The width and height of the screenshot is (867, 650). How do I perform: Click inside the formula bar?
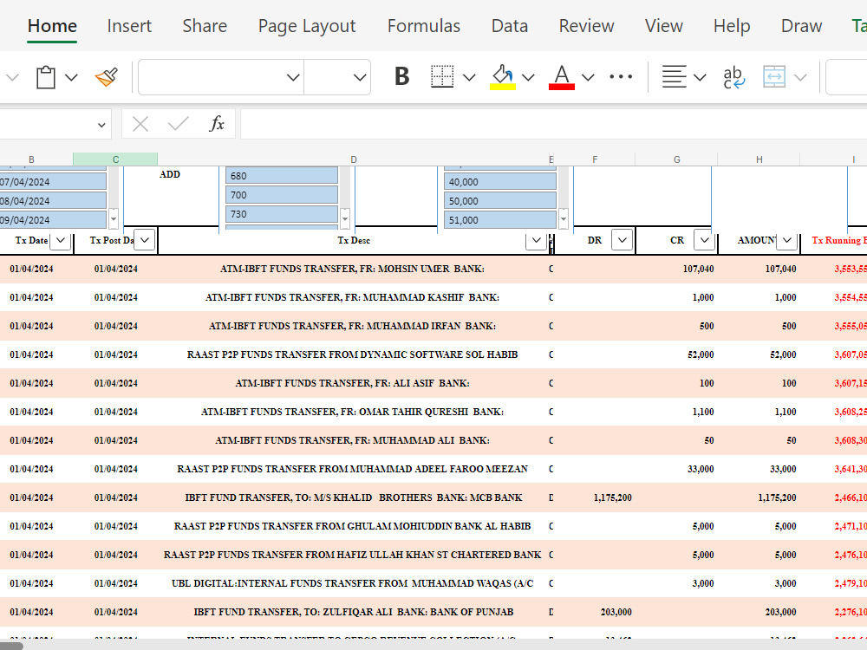pyautogui.click(x=553, y=124)
